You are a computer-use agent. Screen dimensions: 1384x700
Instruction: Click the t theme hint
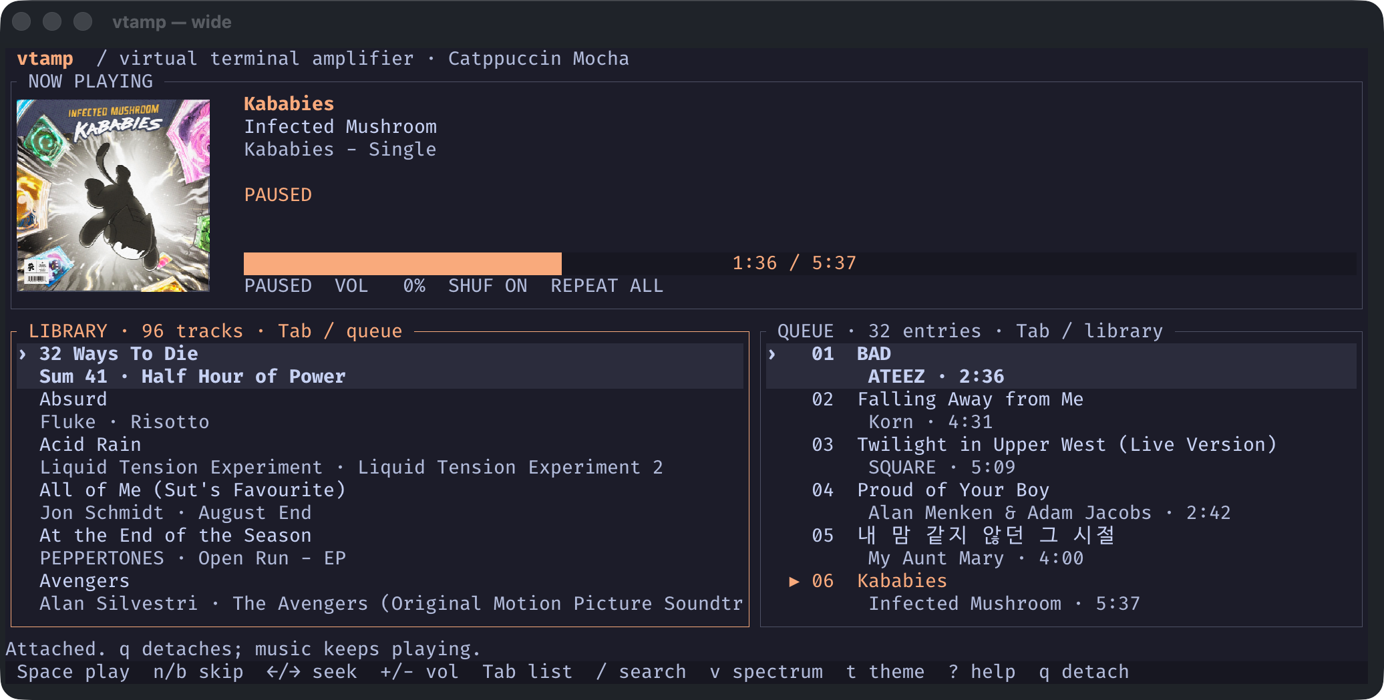pos(885,672)
